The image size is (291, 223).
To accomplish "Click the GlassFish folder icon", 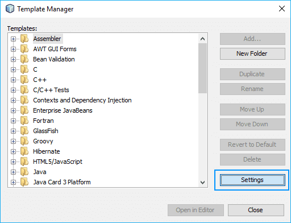I will (x=24, y=131).
